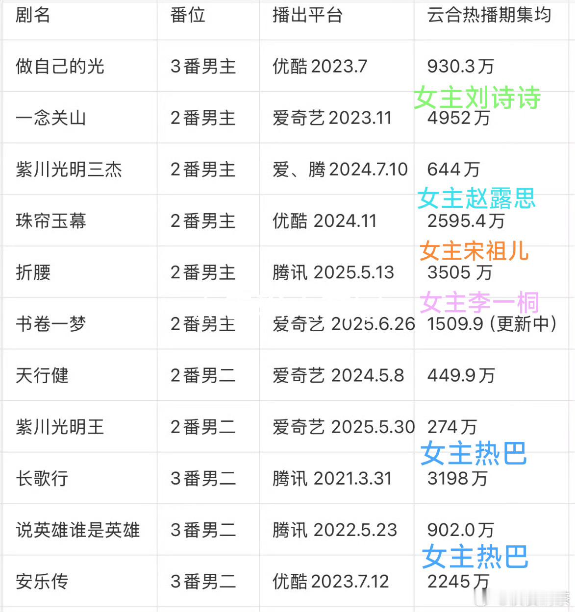This screenshot has height=612, width=575.
Task: Click the 2595.4万 value
Action: 466,221
